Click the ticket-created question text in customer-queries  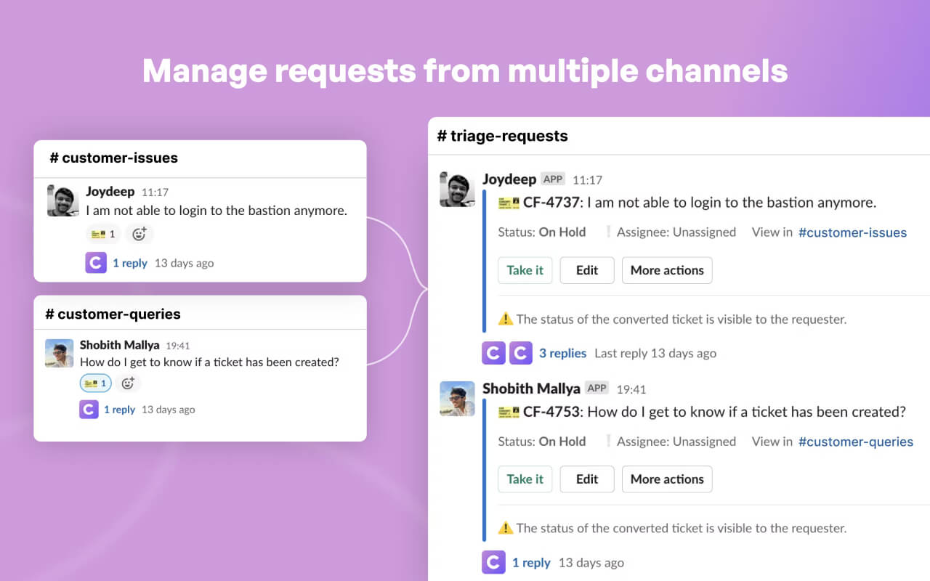(209, 362)
